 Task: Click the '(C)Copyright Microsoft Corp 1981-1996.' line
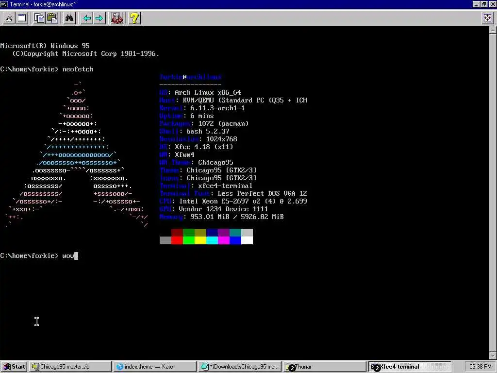[x=85, y=53]
